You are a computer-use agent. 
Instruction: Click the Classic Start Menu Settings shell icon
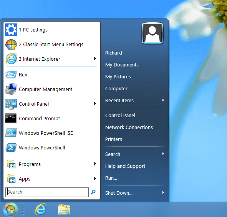point(11,44)
